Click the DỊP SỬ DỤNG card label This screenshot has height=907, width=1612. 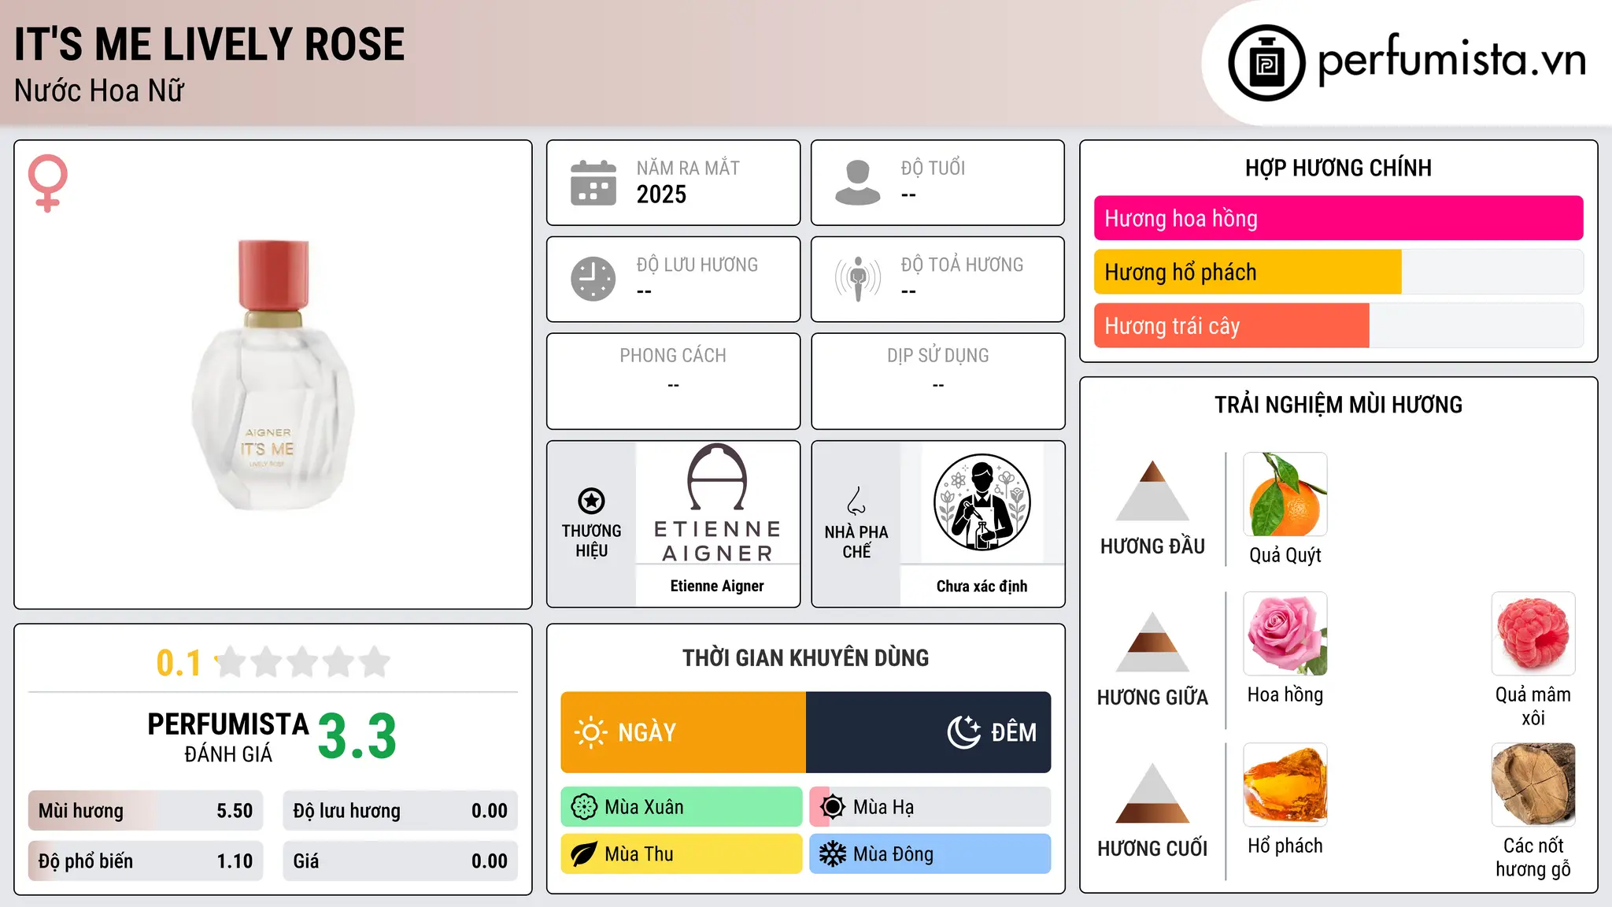(x=938, y=356)
